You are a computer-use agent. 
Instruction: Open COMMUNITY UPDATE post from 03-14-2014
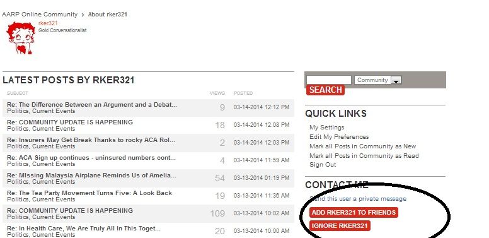70,122
